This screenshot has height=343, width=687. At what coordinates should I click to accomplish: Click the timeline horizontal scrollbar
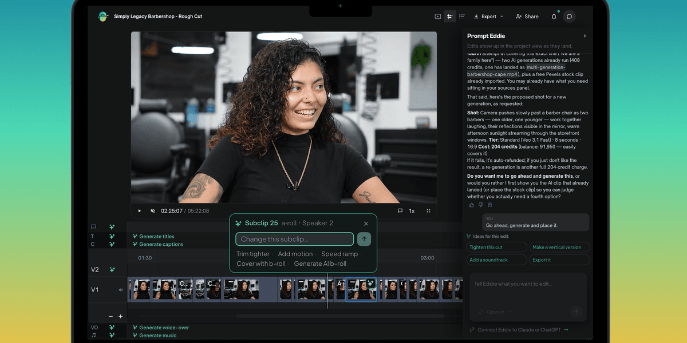(x=340, y=316)
